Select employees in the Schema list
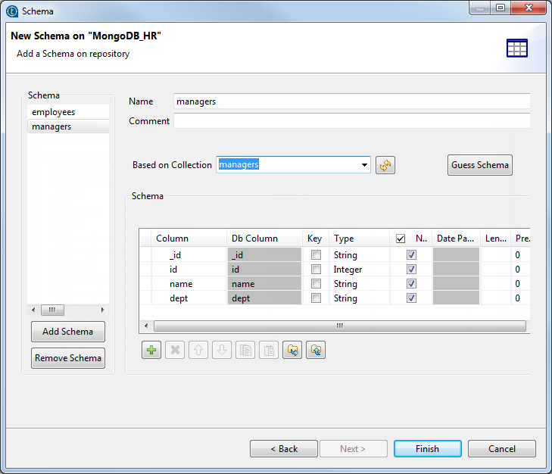Image resolution: width=552 pixels, height=474 pixels. coord(54,112)
